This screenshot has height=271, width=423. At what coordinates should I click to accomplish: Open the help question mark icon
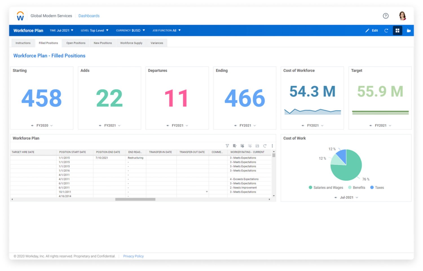[385, 16]
